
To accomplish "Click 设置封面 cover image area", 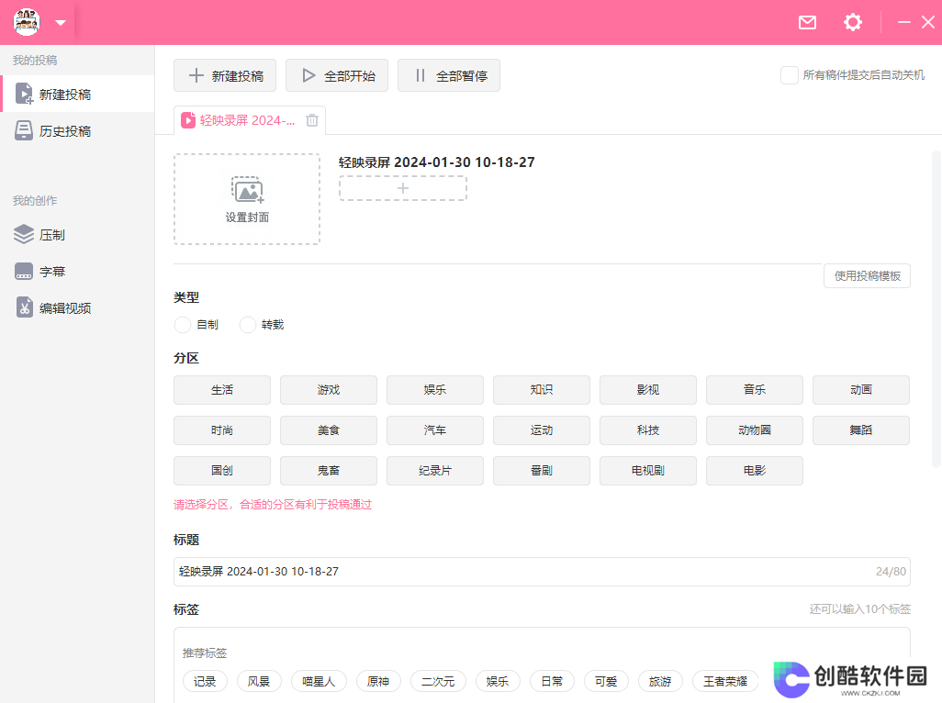I will [x=247, y=199].
